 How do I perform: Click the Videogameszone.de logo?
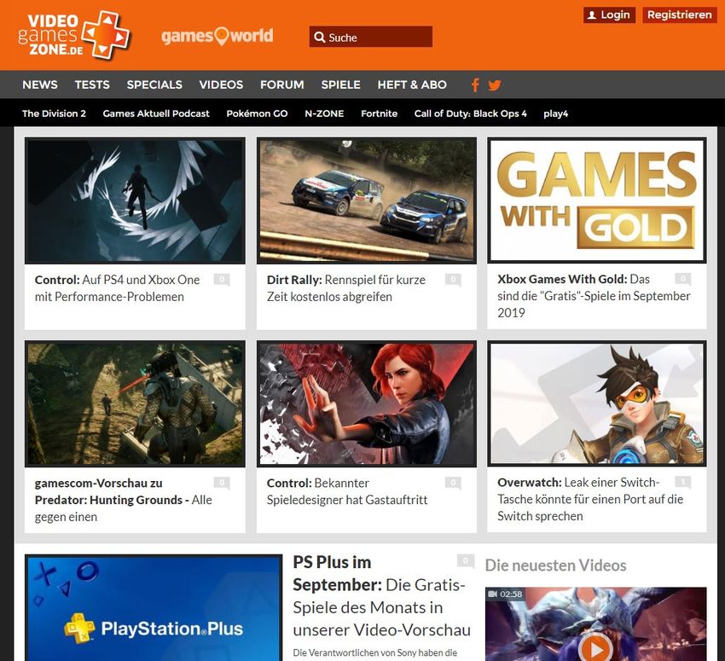[x=74, y=35]
